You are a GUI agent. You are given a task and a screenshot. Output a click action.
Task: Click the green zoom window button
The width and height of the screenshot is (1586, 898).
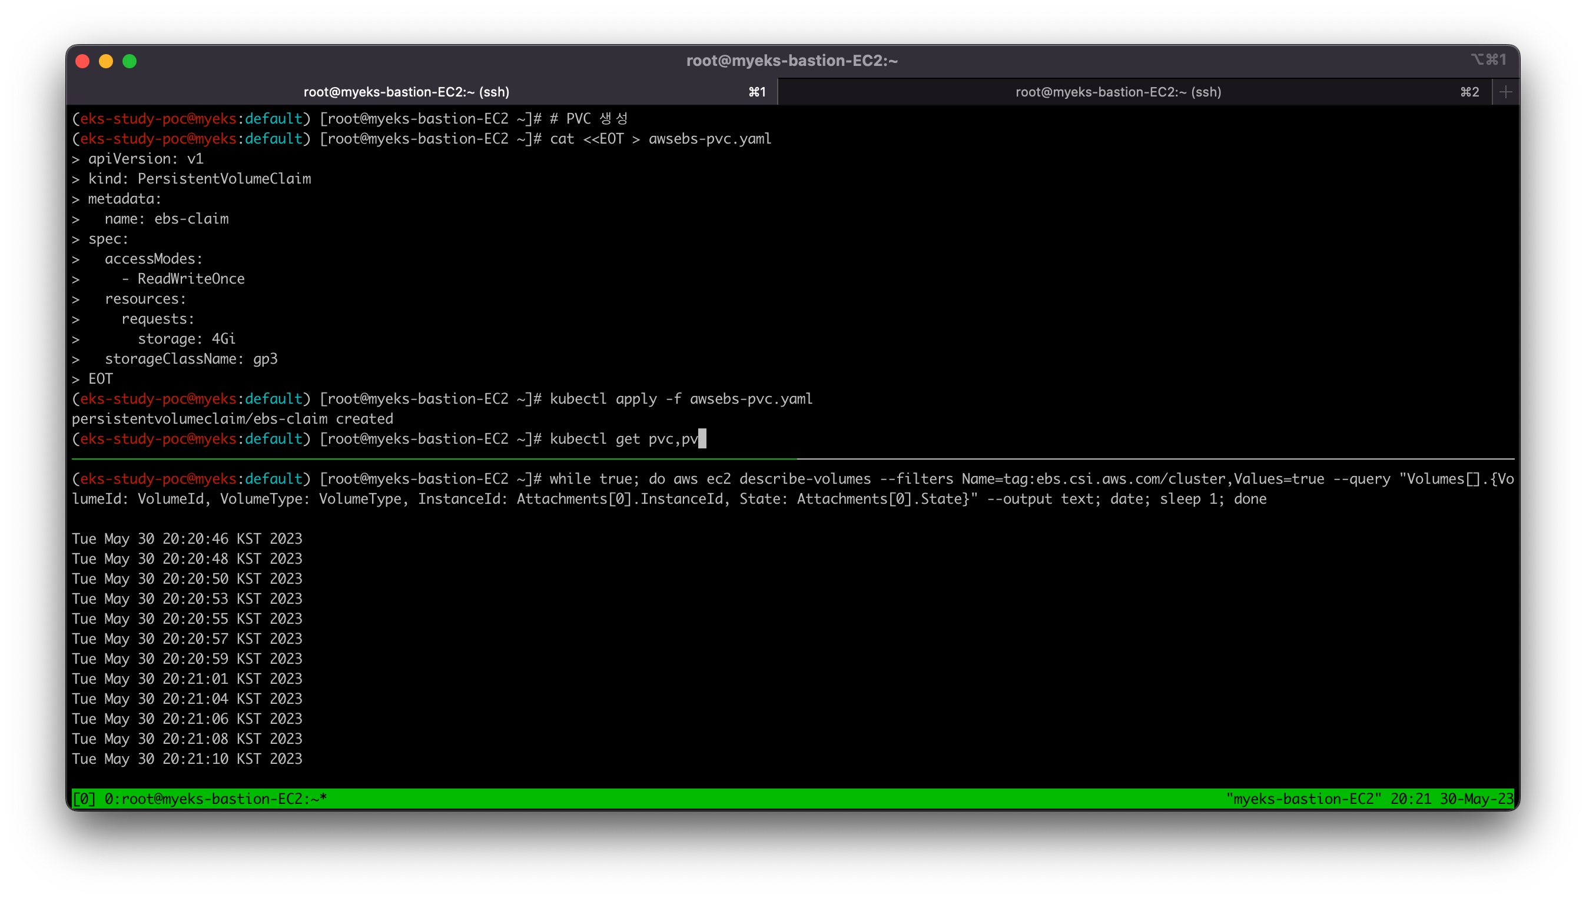[130, 61]
